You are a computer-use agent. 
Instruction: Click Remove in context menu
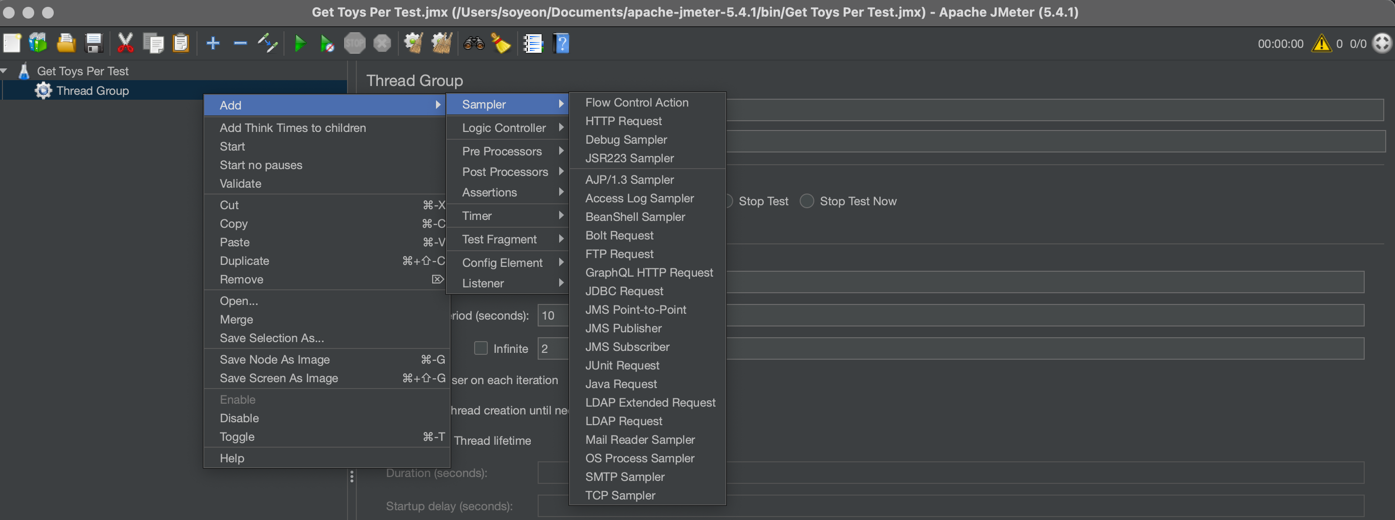tap(325, 279)
